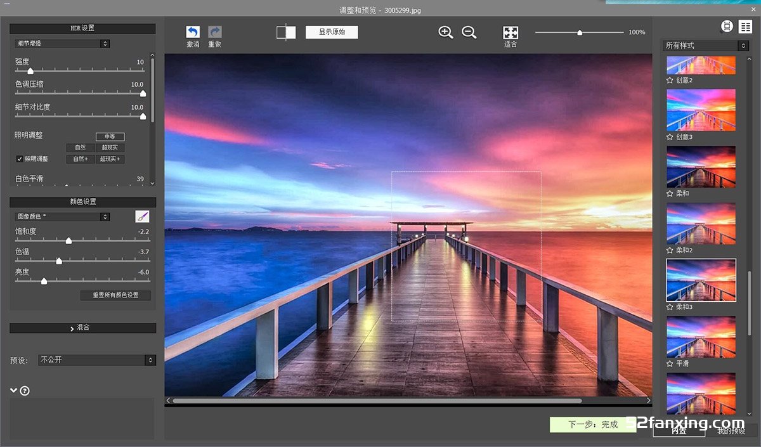Switch to the 我的预设 tab
Image resolution: width=761 pixels, height=447 pixels.
(x=731, y=431)
